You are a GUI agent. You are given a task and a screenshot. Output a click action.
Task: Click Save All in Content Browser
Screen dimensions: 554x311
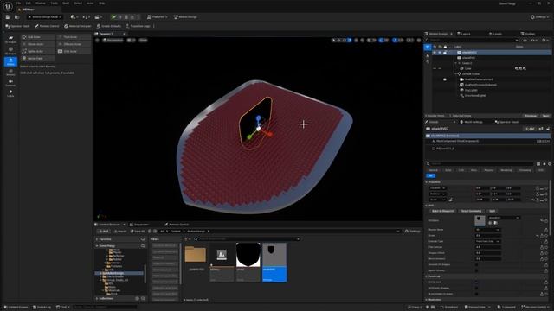[x=138, y=232]
